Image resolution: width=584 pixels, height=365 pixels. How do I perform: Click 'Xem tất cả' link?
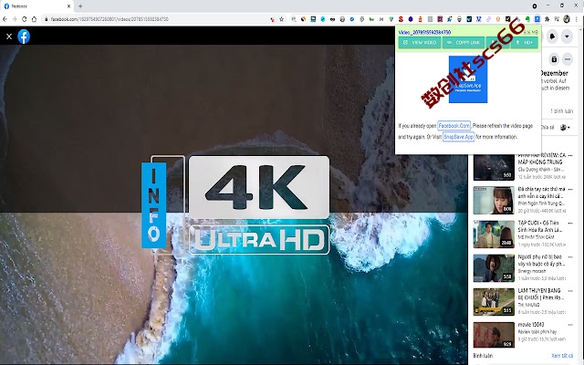click(562, 356)
